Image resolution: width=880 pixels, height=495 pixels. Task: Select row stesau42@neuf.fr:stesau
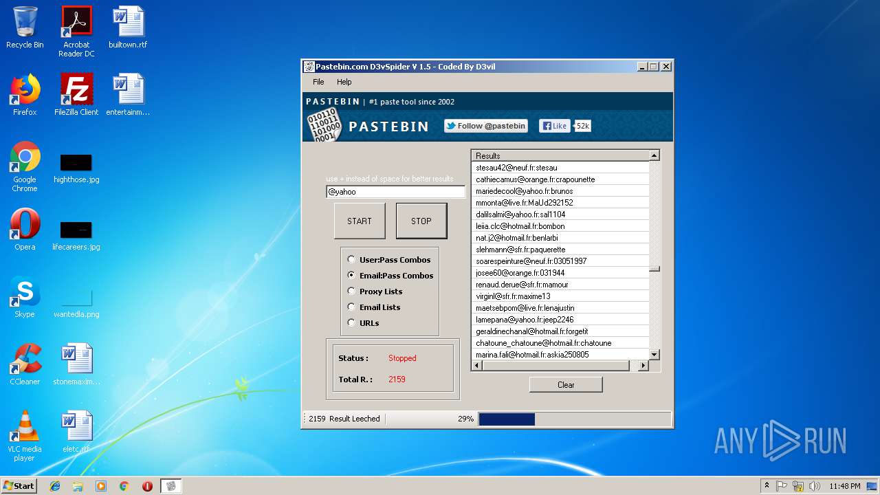click(x=560, y=168)
